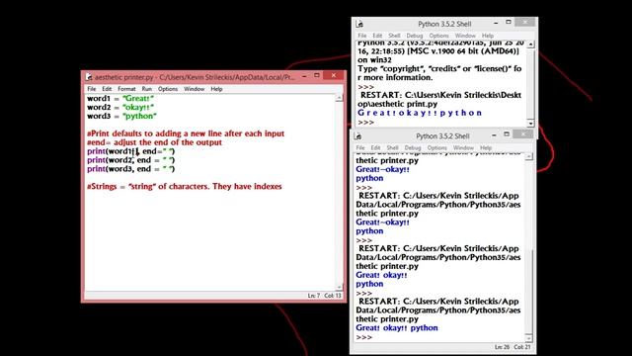Click upper shell scrollbar down arrow

tap(531, 123)
